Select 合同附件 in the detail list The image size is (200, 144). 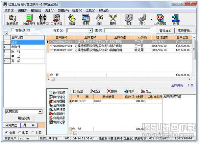point(57,114)
